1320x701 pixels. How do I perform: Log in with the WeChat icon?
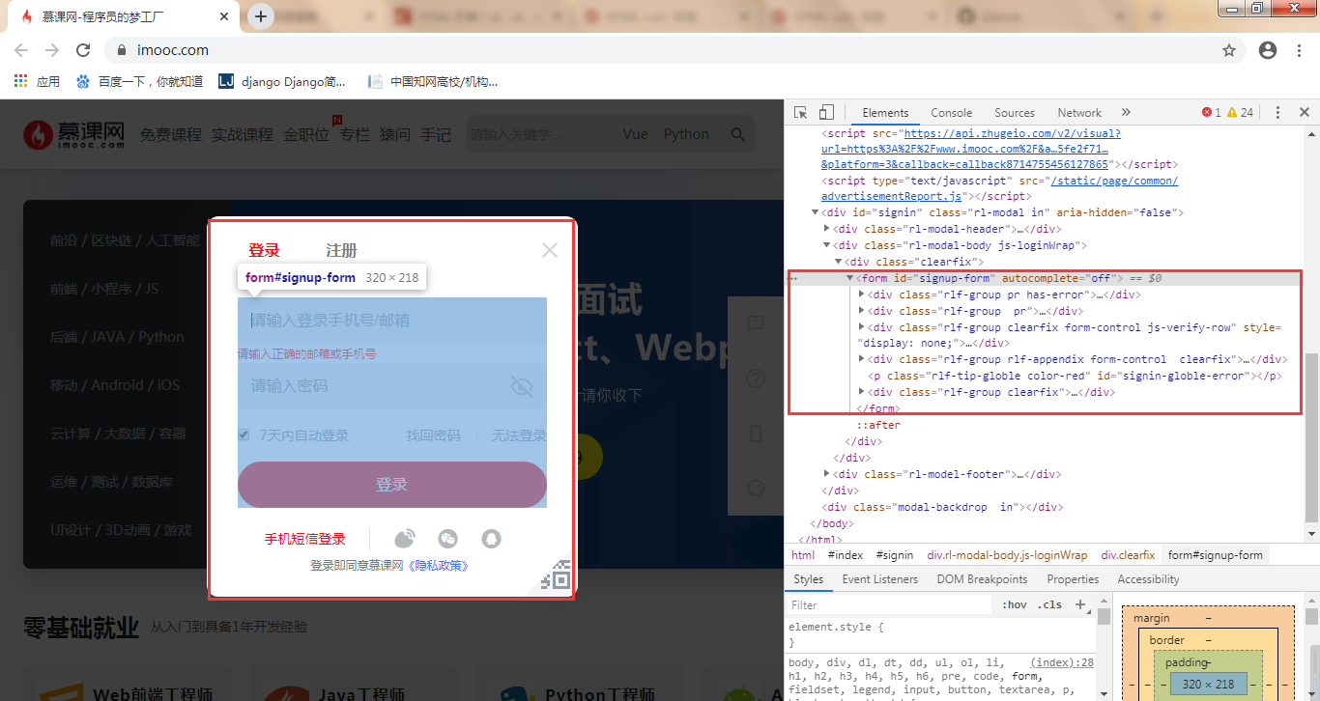[447, 539]
